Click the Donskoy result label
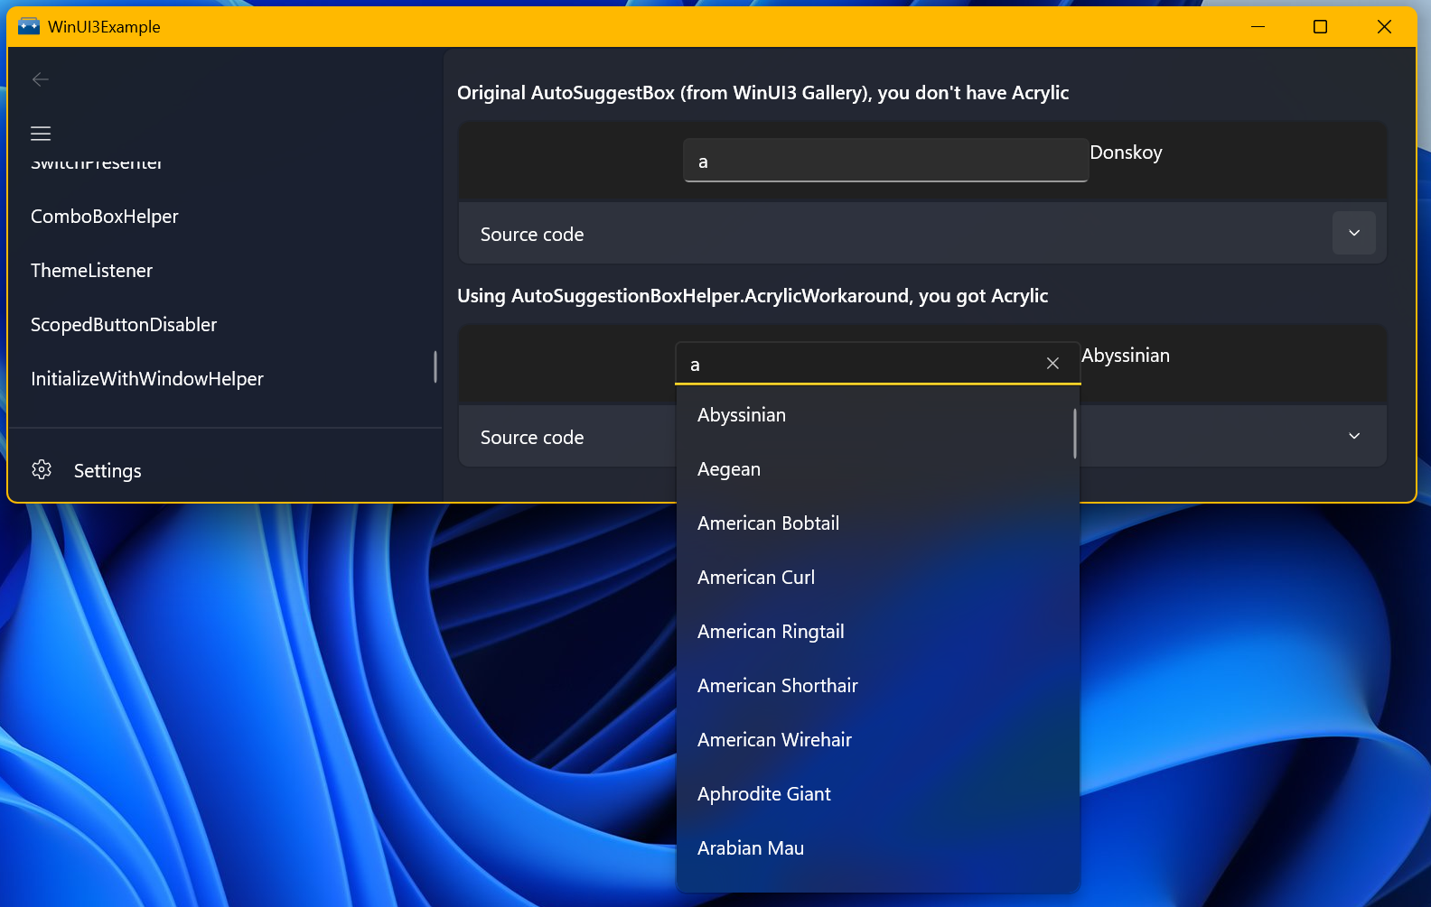1431x907 pixels. 1126,153
